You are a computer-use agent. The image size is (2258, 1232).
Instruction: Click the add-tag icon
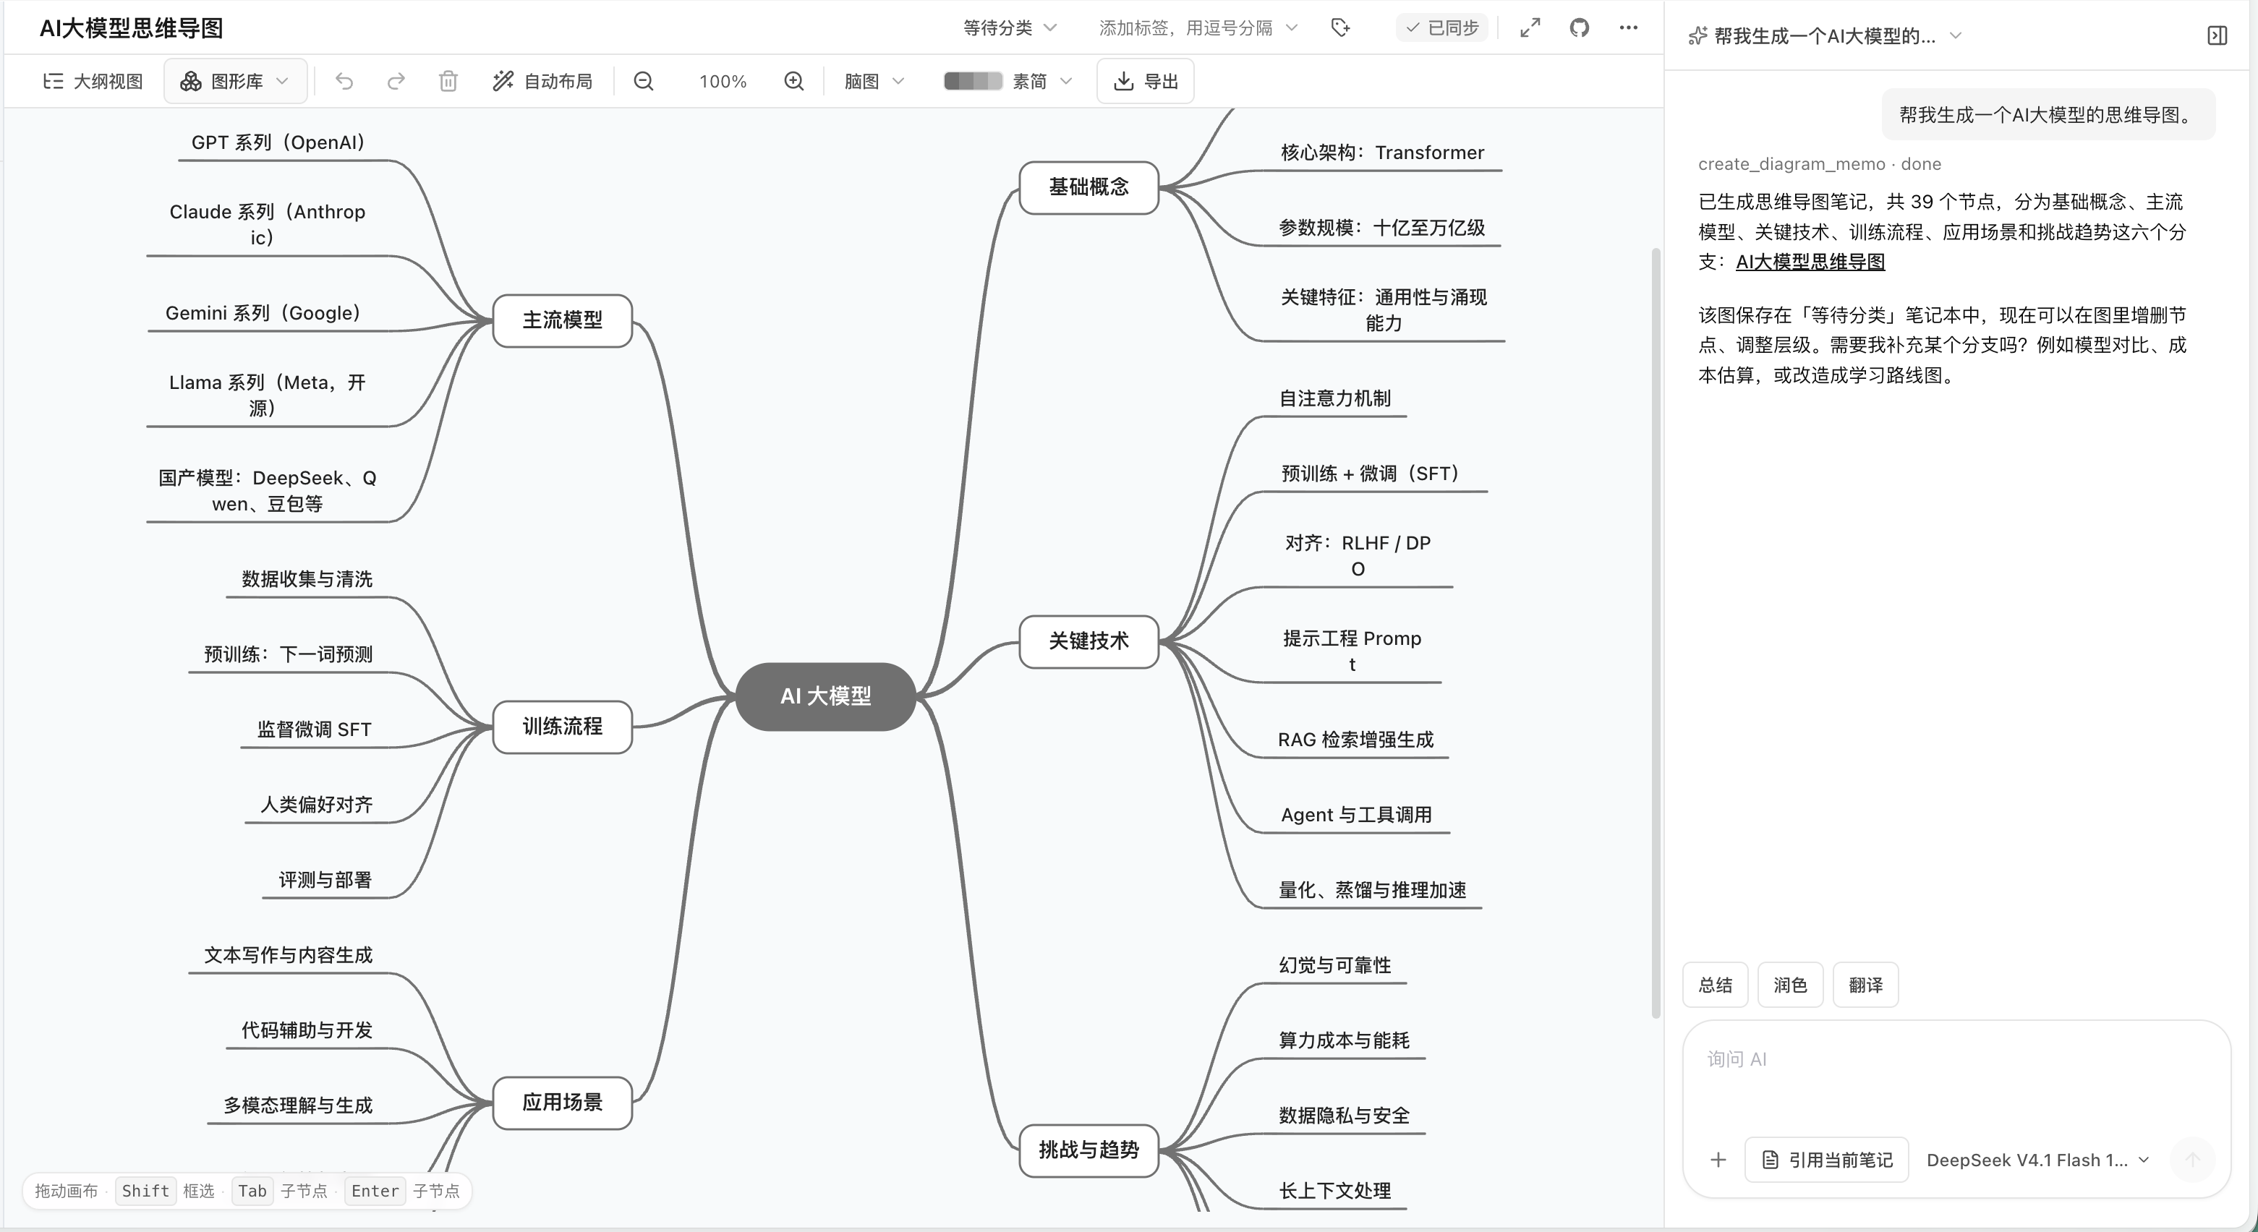point(1340,28)
